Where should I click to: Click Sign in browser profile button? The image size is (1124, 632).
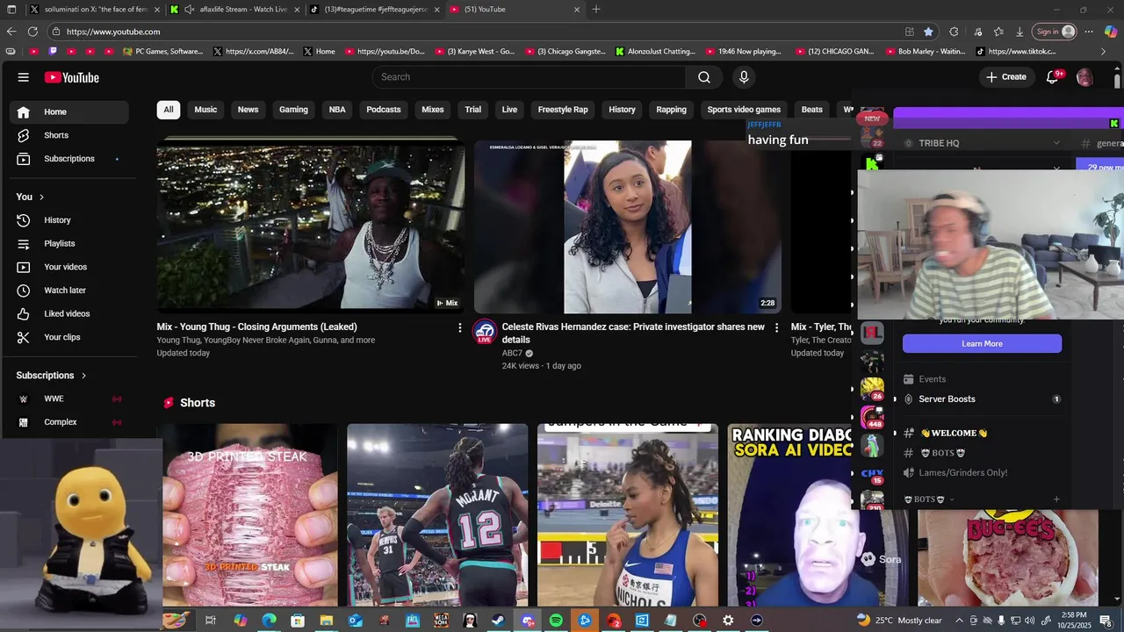click(1054, 32)
